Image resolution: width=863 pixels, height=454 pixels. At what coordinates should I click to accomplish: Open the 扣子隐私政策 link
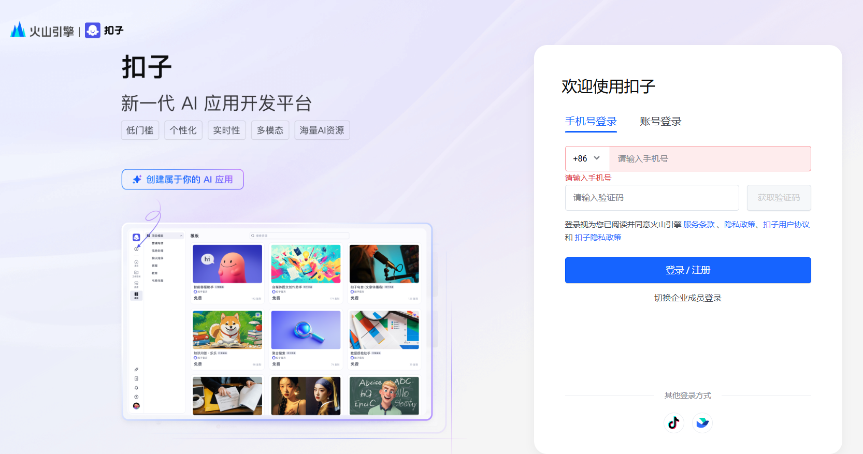click(x=598, y=238)
